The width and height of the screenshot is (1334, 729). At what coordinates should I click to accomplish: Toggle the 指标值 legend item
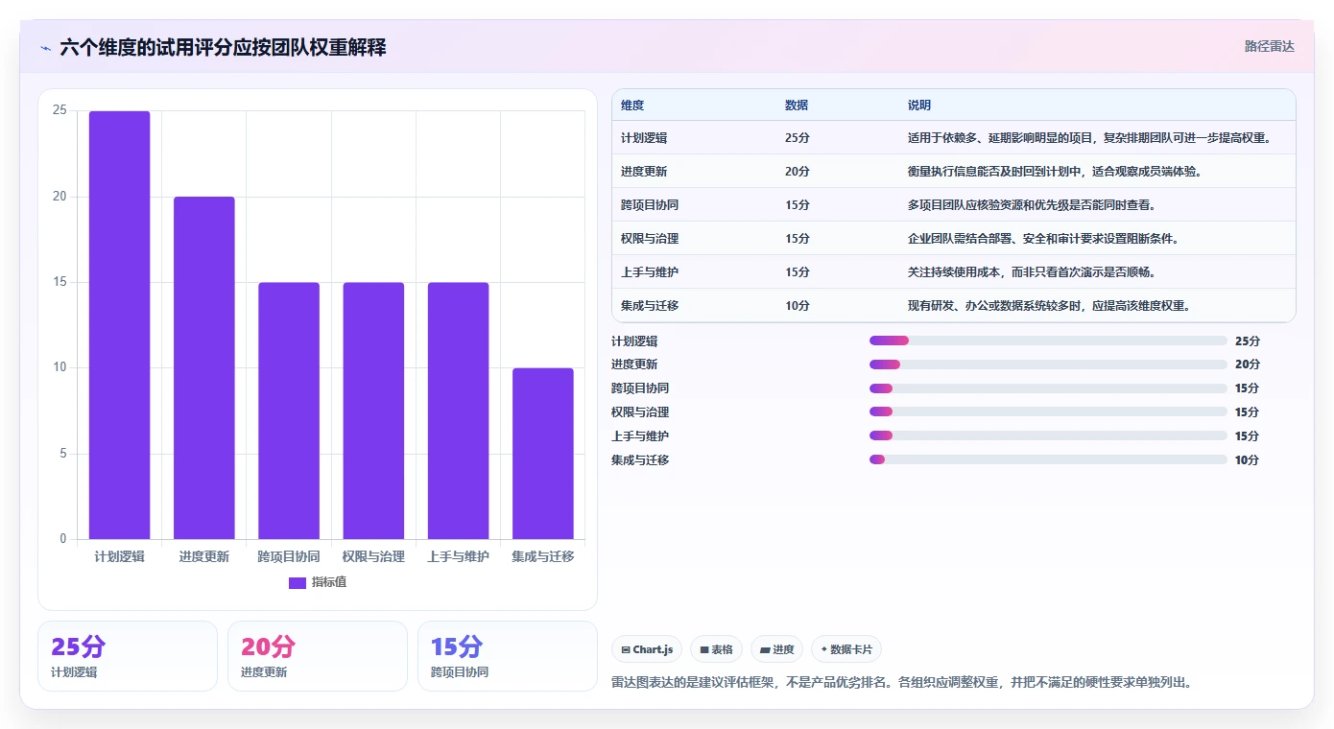point(318,582)
